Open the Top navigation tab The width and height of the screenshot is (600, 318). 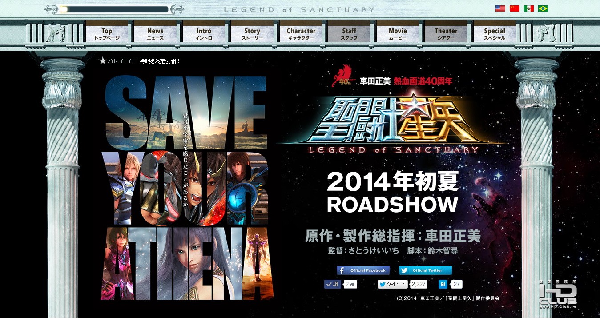click(x=107, y=34)
